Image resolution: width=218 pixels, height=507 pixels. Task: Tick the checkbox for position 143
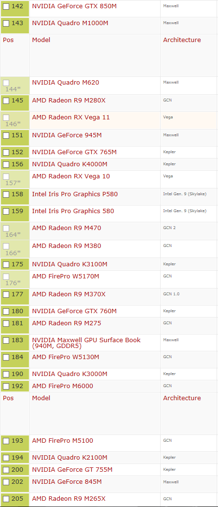(x=6, y=23)
